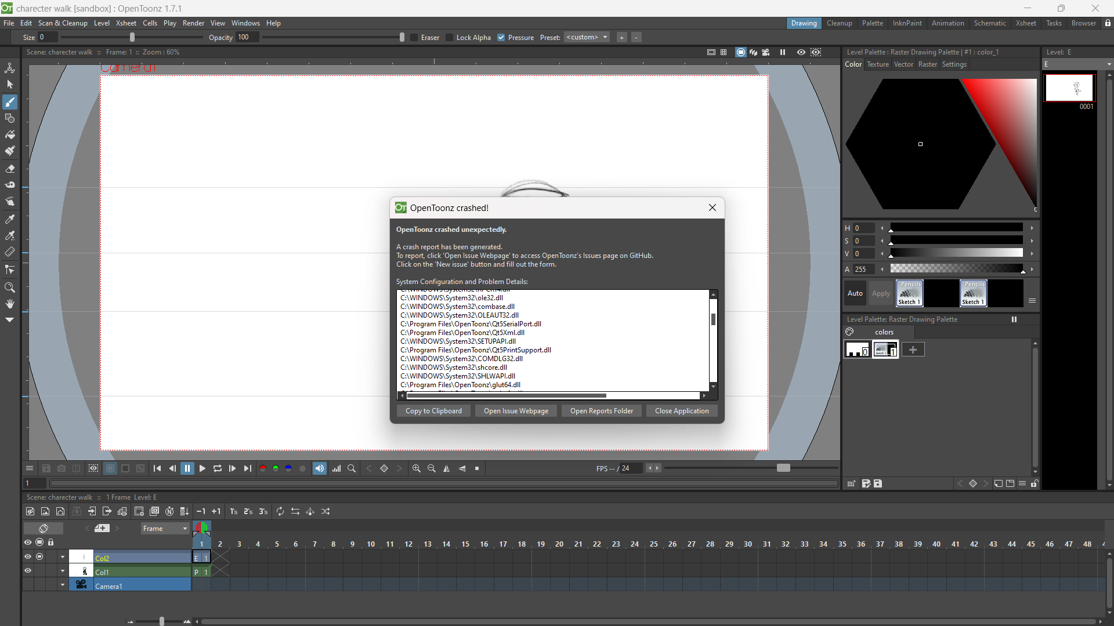Mute the sound with the speaker icon
1114x626 pixels.
click(319, 468)
